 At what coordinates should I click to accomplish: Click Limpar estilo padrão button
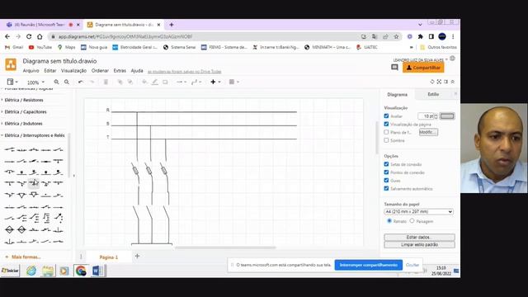[419, 245]
